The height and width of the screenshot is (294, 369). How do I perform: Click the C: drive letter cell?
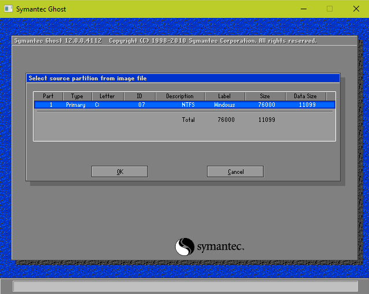click(x=97, y=105)
